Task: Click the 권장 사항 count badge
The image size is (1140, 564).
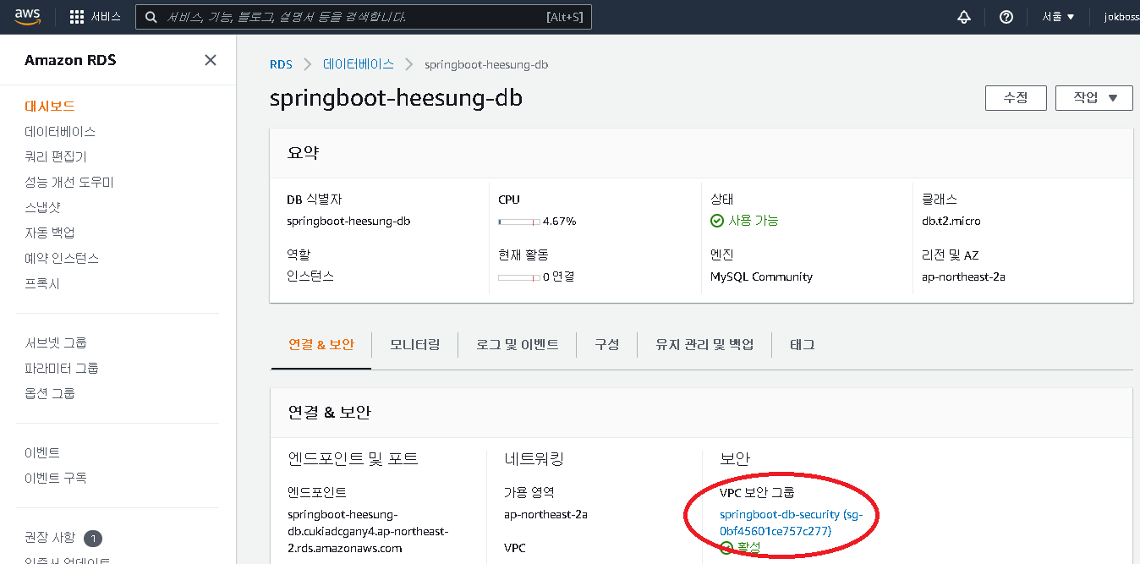Action: coord(93,539)
